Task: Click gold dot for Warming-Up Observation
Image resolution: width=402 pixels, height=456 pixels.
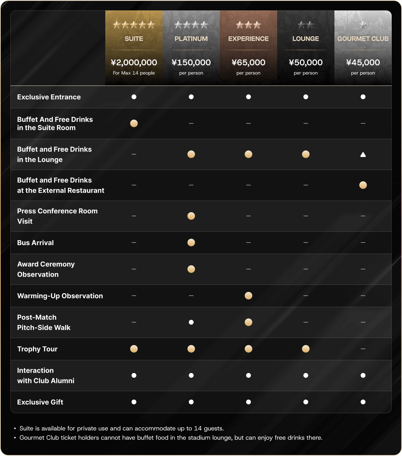Action: coord(248,296)
